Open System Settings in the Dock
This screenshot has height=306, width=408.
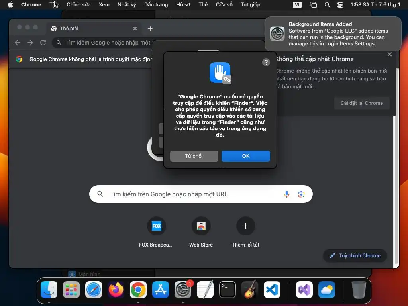pos(183,290)
